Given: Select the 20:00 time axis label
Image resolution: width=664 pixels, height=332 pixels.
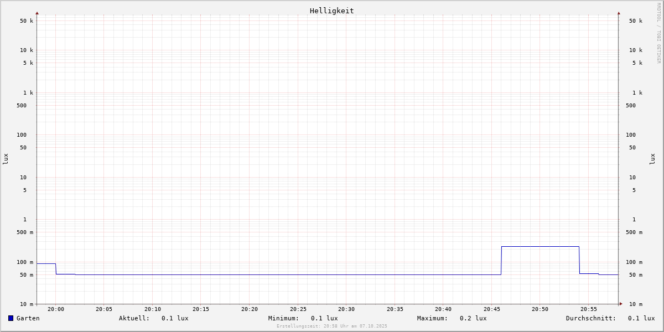Looking at the screenshot, I should (56, 309).
